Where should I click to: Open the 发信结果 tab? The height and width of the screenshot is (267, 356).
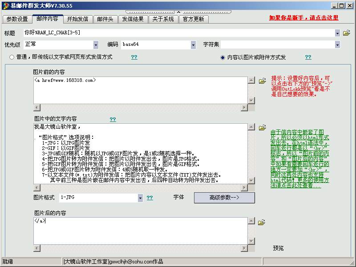[x=133, y=19]
